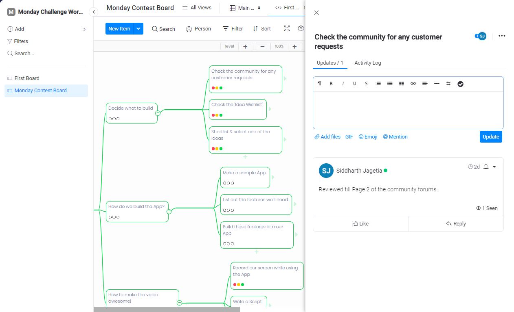Reply to Siddharth Jagetia's update
Screen dimensions: 514x312
pos(456,223)
